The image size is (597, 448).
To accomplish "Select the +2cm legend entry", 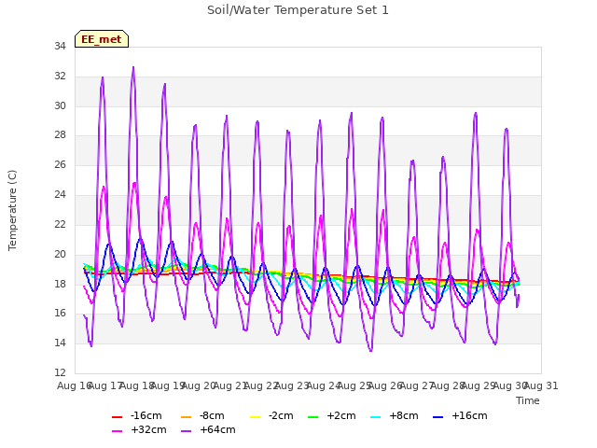I will click(x=332, y=415).
